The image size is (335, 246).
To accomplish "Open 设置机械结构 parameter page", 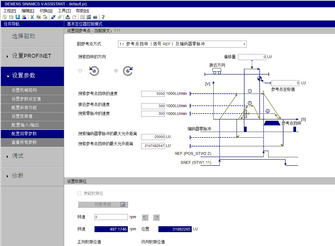I will click(x=32, y=91).
